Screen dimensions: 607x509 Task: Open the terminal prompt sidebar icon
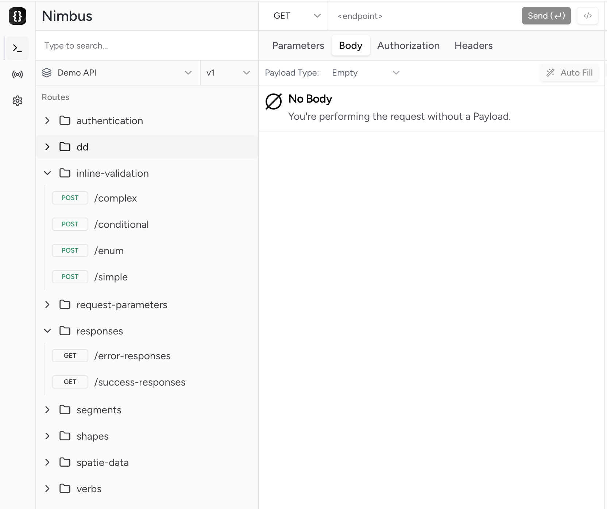[18, 48]
